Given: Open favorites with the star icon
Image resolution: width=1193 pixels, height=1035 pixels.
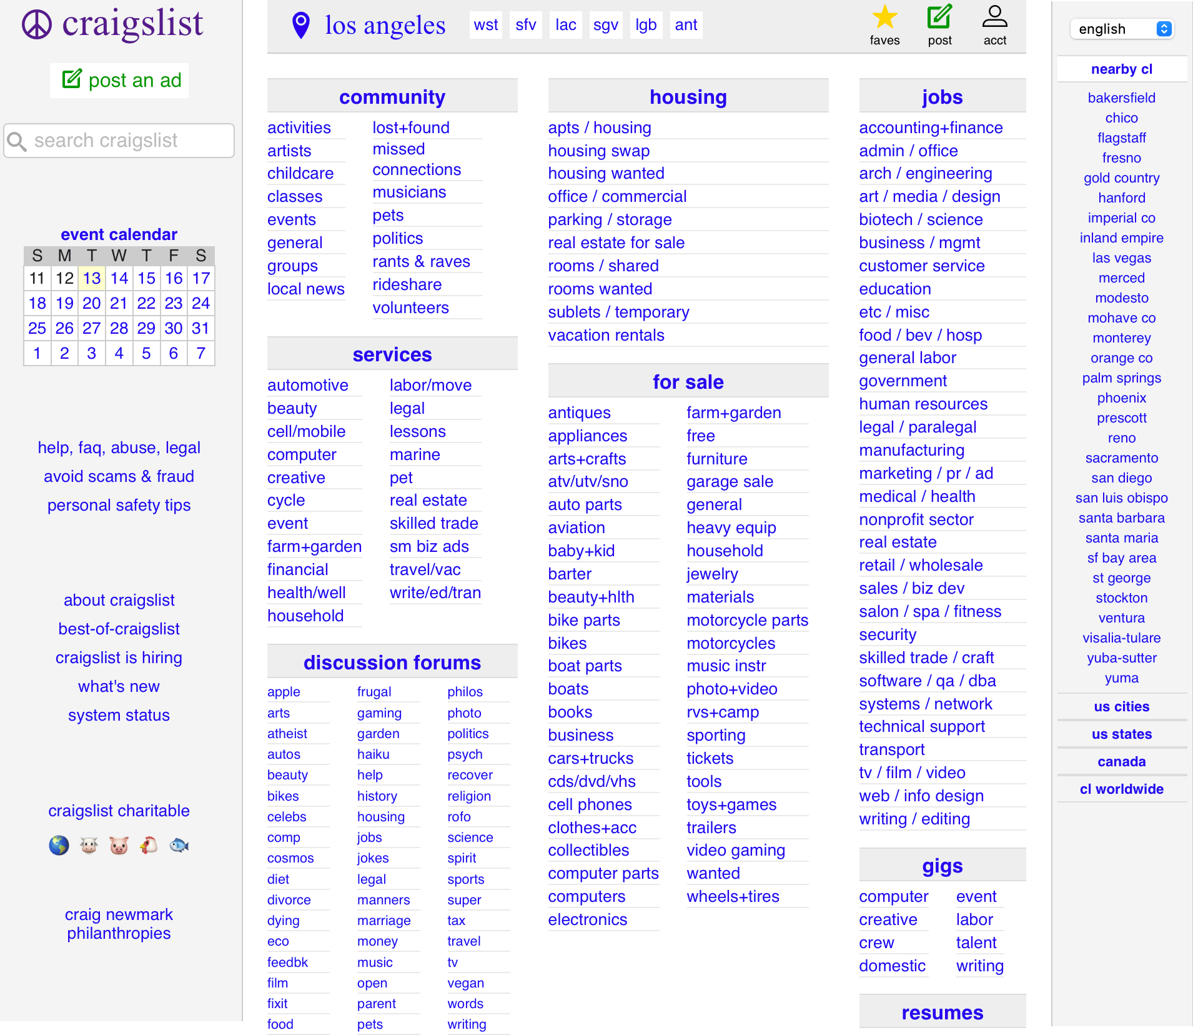Looking at the screenshot, I should 884,17.
